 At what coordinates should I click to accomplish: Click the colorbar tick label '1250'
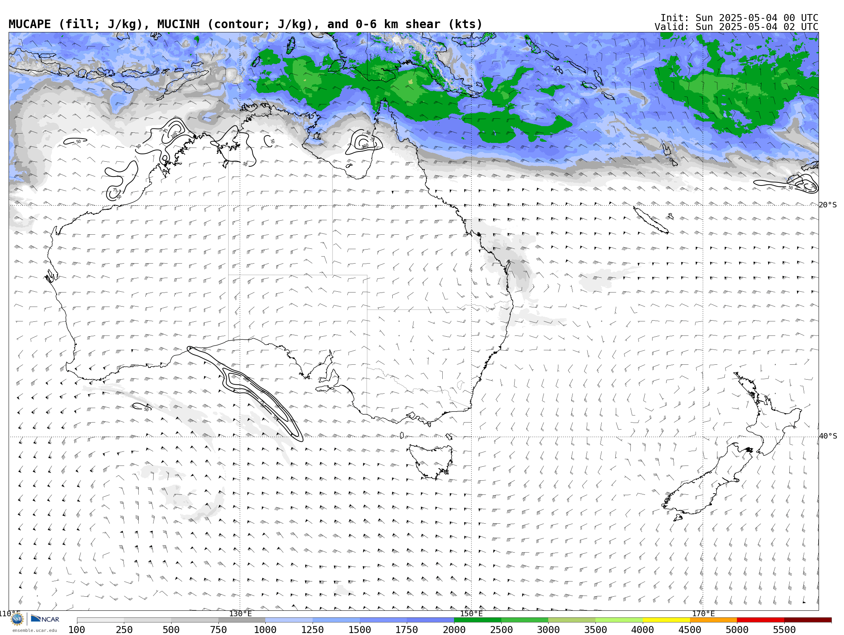313,630
